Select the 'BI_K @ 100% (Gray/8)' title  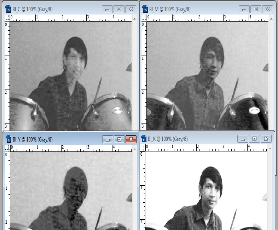(x=168, y=139)
